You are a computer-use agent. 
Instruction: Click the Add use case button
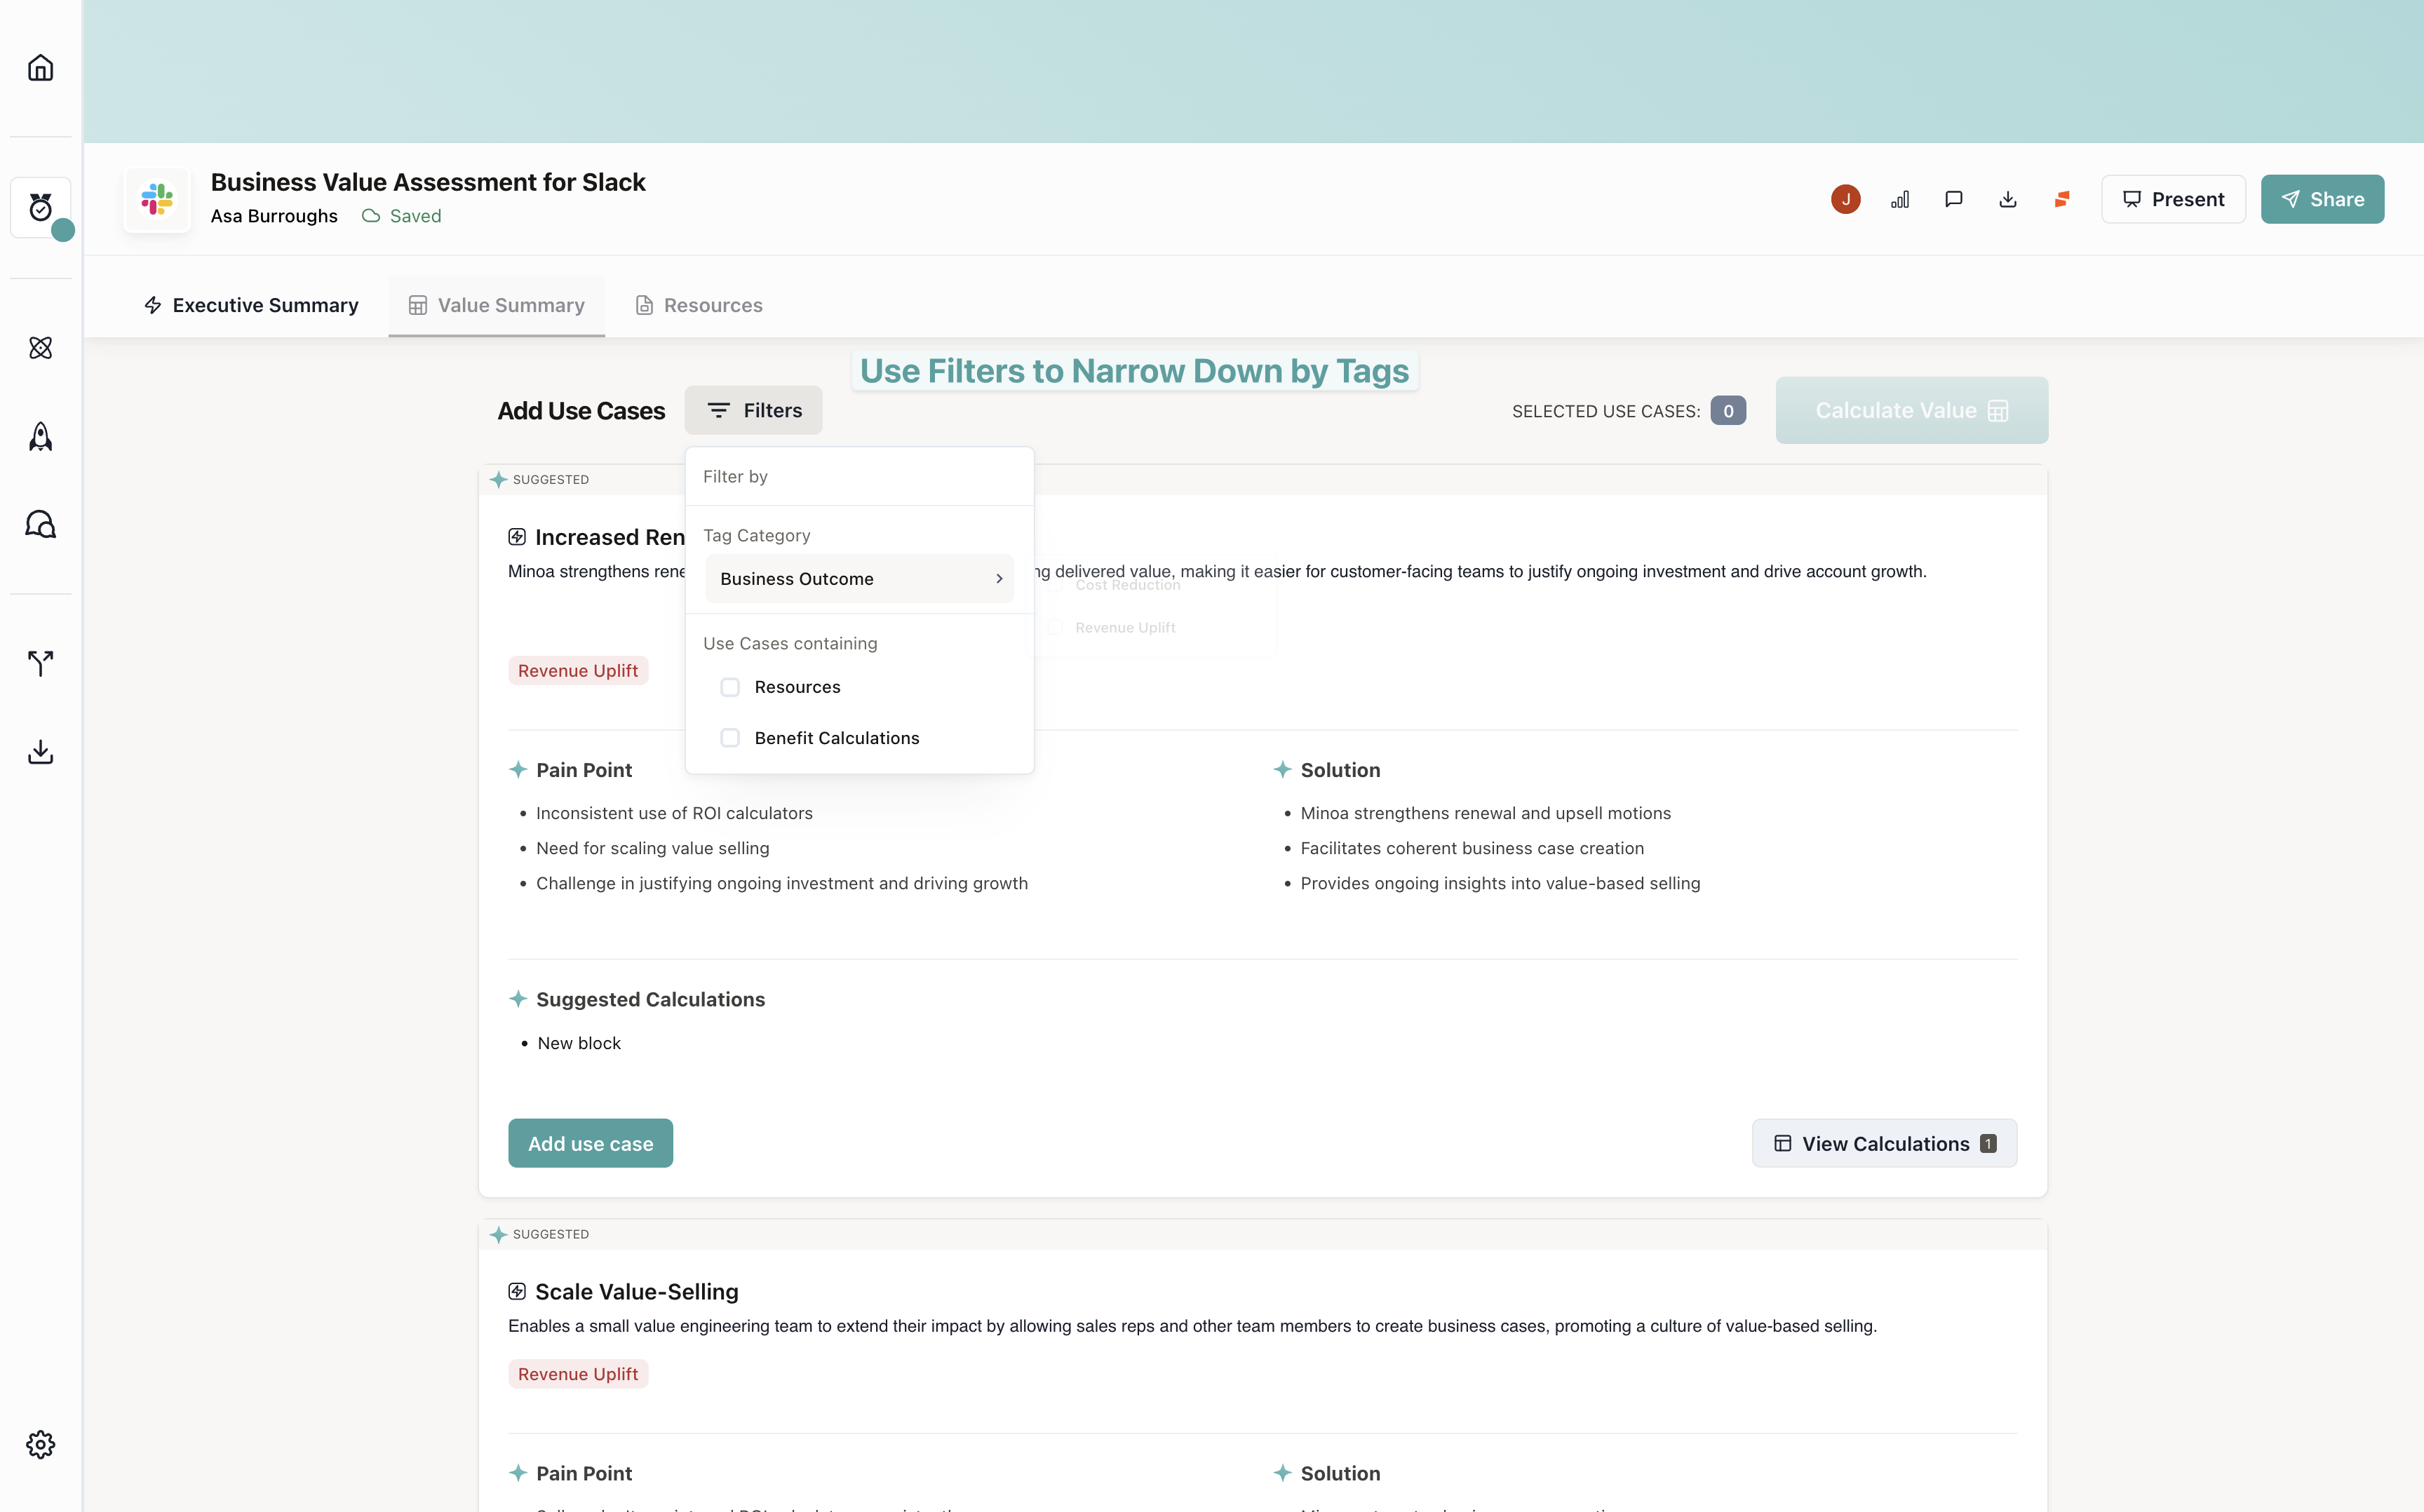pos(590,1143)
